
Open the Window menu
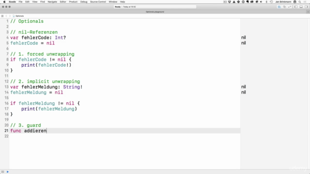[113, 2]
